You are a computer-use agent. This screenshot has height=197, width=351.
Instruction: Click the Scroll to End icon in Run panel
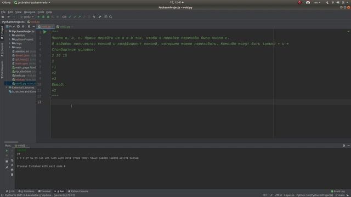pos(12,165)
